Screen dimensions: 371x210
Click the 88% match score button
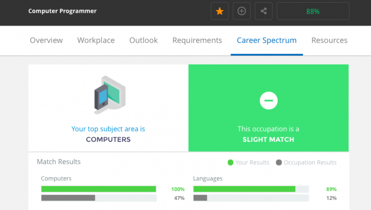(x=313, y=11)
